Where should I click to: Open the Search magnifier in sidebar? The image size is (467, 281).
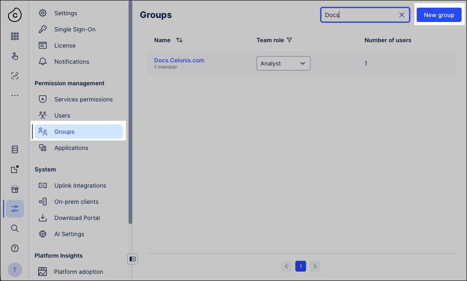[x=14, y=228]
